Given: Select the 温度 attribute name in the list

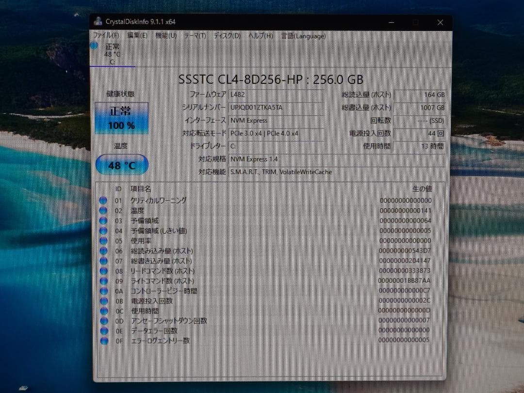Looking at the screenshot, I should 137,211.
